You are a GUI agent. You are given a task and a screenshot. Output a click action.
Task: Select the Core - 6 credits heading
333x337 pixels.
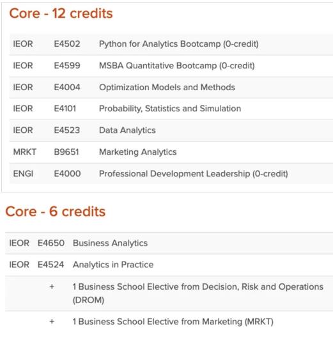tap(56, 212)
